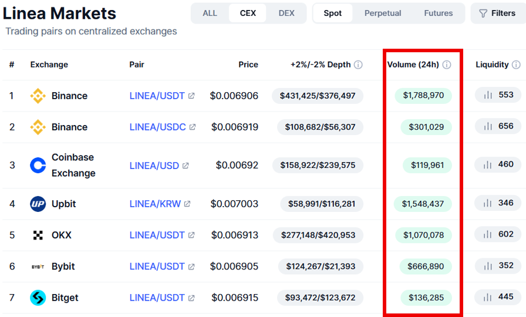526x317 pixels.
Task: Select the CEX tab
Action: [248, 13]
